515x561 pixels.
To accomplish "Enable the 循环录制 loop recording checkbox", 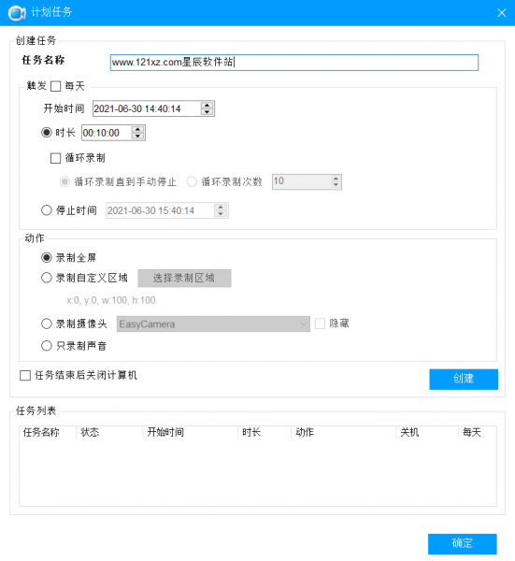I will click(56, 158).
